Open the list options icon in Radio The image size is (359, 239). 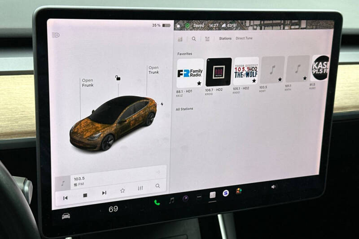pos(207,39)
